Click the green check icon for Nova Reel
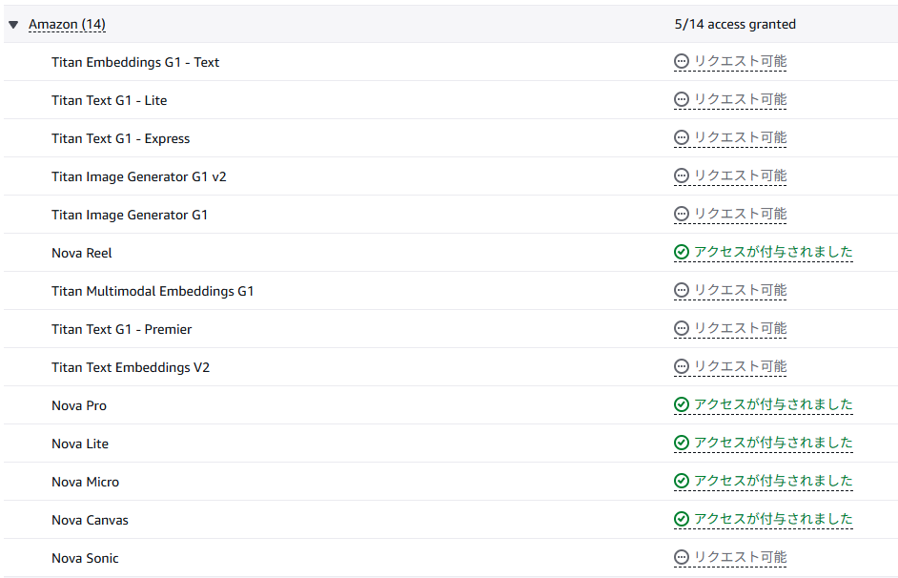Screen dimensions: 898x578 (x=682, y=252)
